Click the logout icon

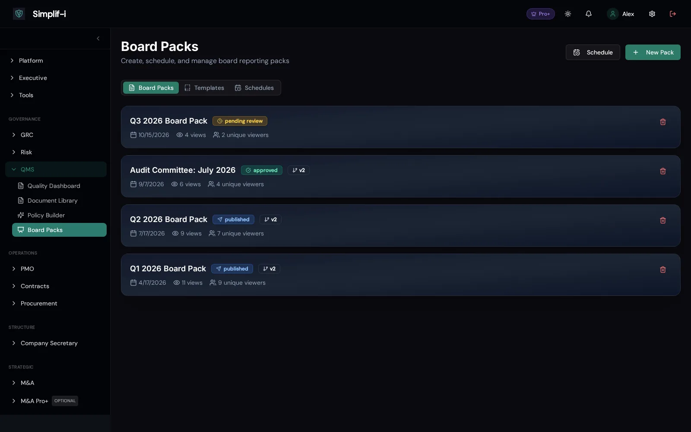(x=673, y=14)
